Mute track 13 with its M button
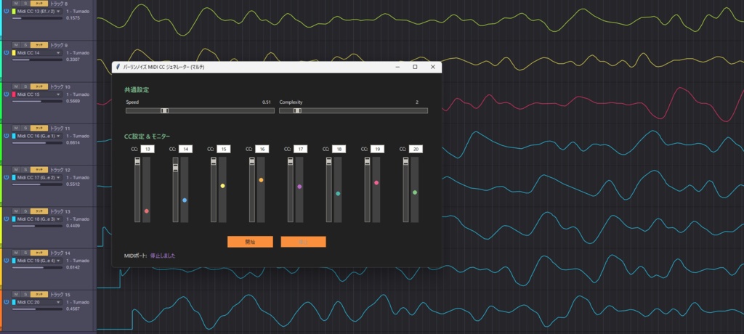 coord(16,211)
